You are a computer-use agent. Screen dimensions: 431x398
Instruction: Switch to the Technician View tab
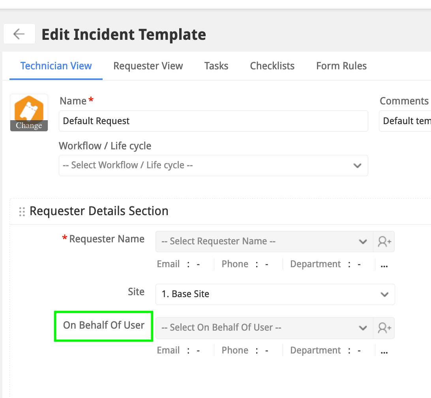[x=56, y=66]
